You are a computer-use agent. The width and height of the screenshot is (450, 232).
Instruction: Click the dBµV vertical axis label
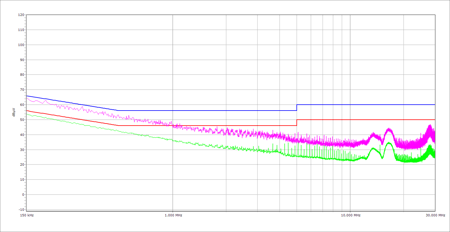click(14, 112)
